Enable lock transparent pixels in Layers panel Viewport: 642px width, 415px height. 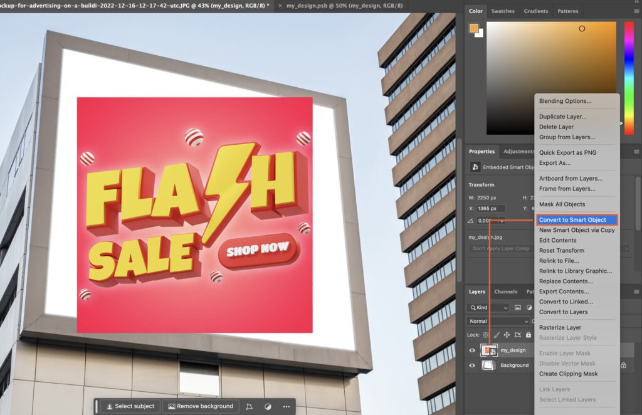point(484,335)
